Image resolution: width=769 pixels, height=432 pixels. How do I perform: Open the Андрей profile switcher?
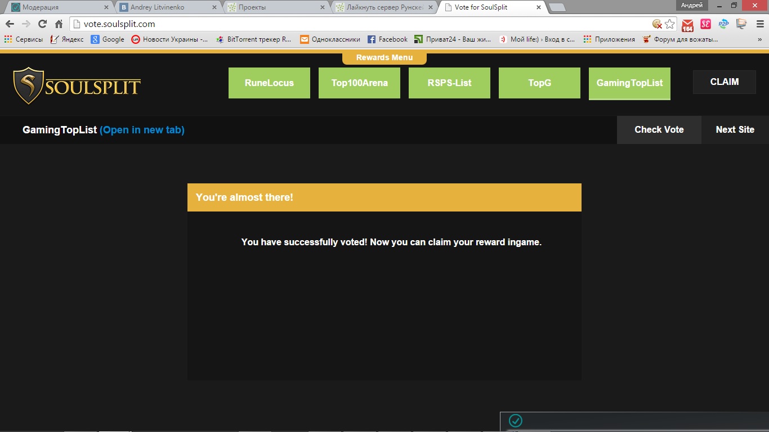[692, 5]
